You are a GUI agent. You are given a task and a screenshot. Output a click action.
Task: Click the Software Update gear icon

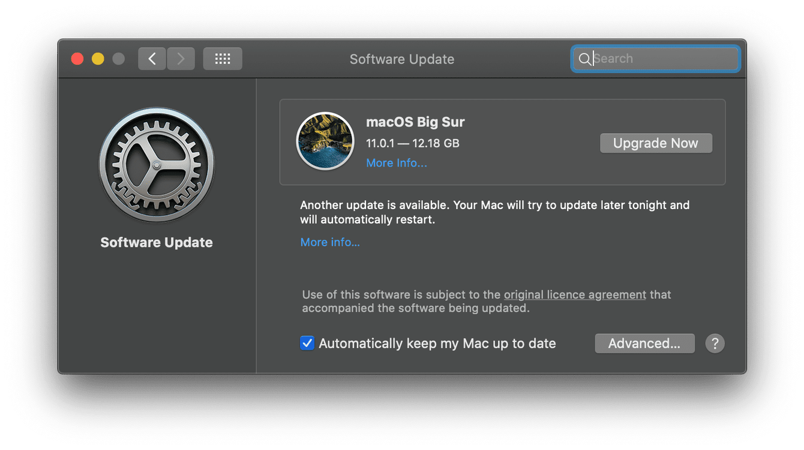click(x=156, y=165)
